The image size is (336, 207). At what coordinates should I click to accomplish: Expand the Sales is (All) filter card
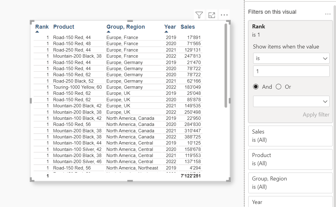pyautogui.click(x=290, y=136)
